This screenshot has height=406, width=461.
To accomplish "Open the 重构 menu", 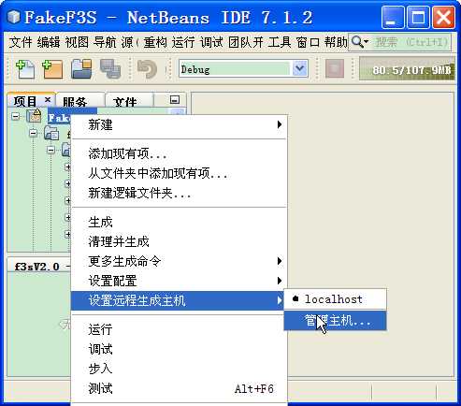I will point(155,42).
